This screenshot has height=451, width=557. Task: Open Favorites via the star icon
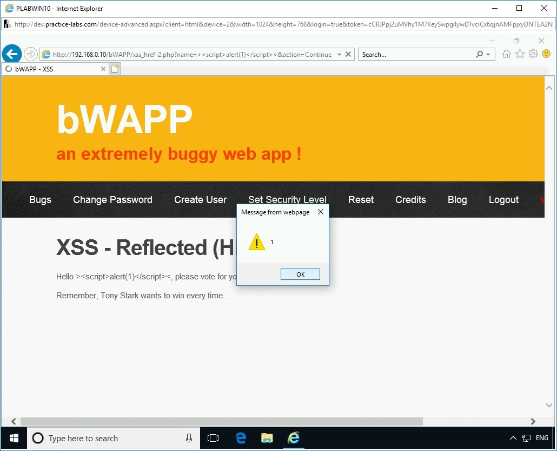coord(520,54)
